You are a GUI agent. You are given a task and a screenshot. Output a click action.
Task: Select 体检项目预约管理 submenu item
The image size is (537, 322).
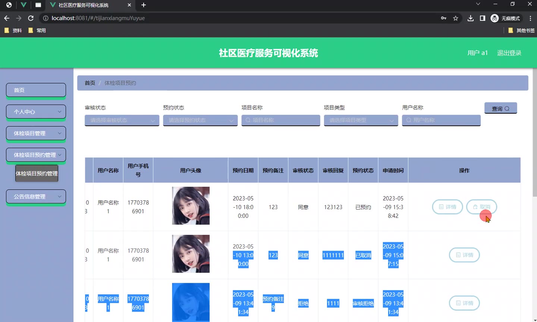(37, 174)
